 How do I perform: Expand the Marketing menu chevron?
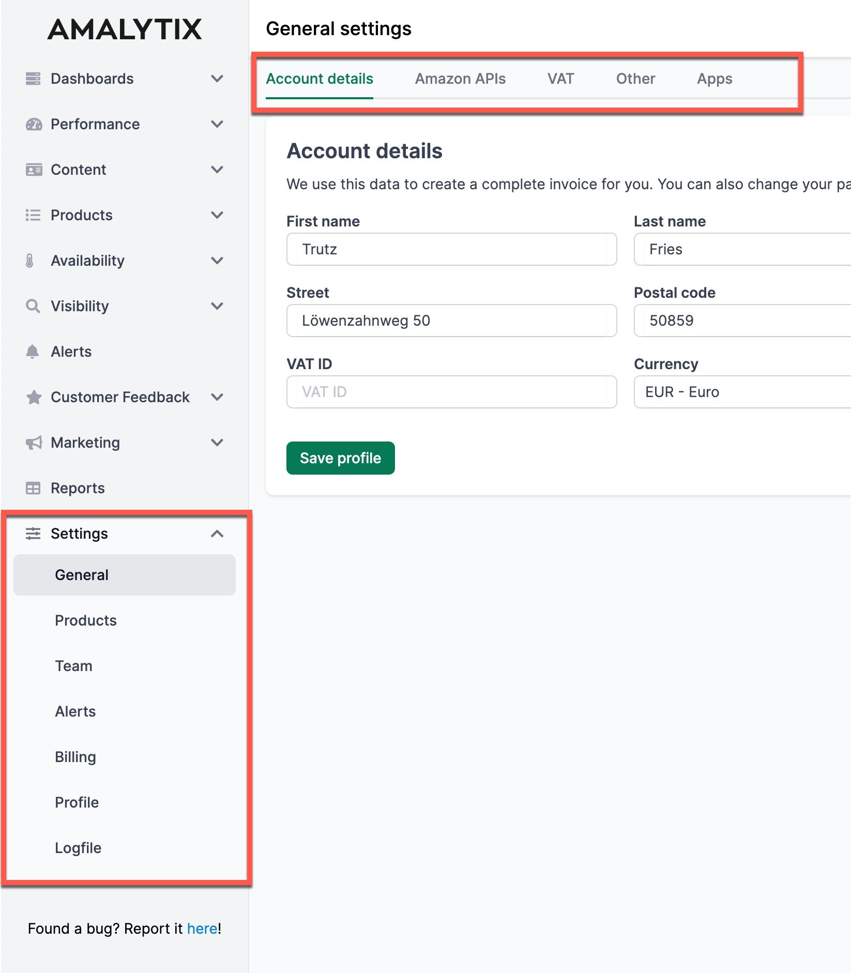point(217,443)
